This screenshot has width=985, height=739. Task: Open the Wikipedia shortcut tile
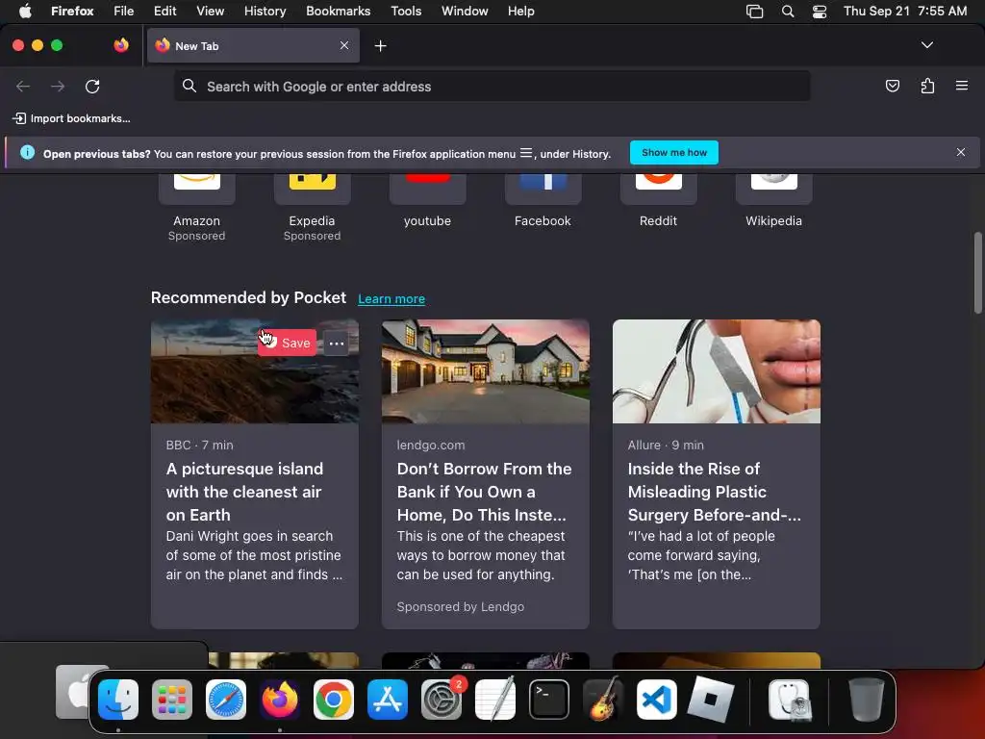click(774, 201)
